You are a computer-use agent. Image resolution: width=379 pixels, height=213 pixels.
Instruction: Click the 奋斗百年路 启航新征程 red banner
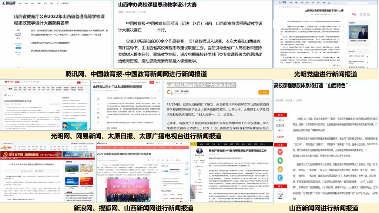pos(31,154)
